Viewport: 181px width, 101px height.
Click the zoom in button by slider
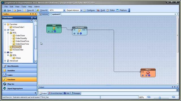point(173,97)
